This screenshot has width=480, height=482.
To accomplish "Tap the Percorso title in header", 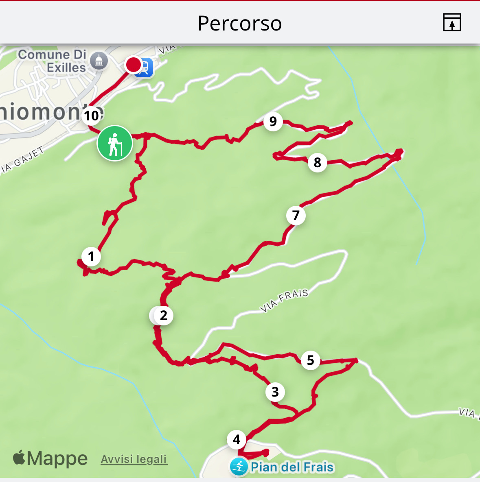I will point(240,23).
